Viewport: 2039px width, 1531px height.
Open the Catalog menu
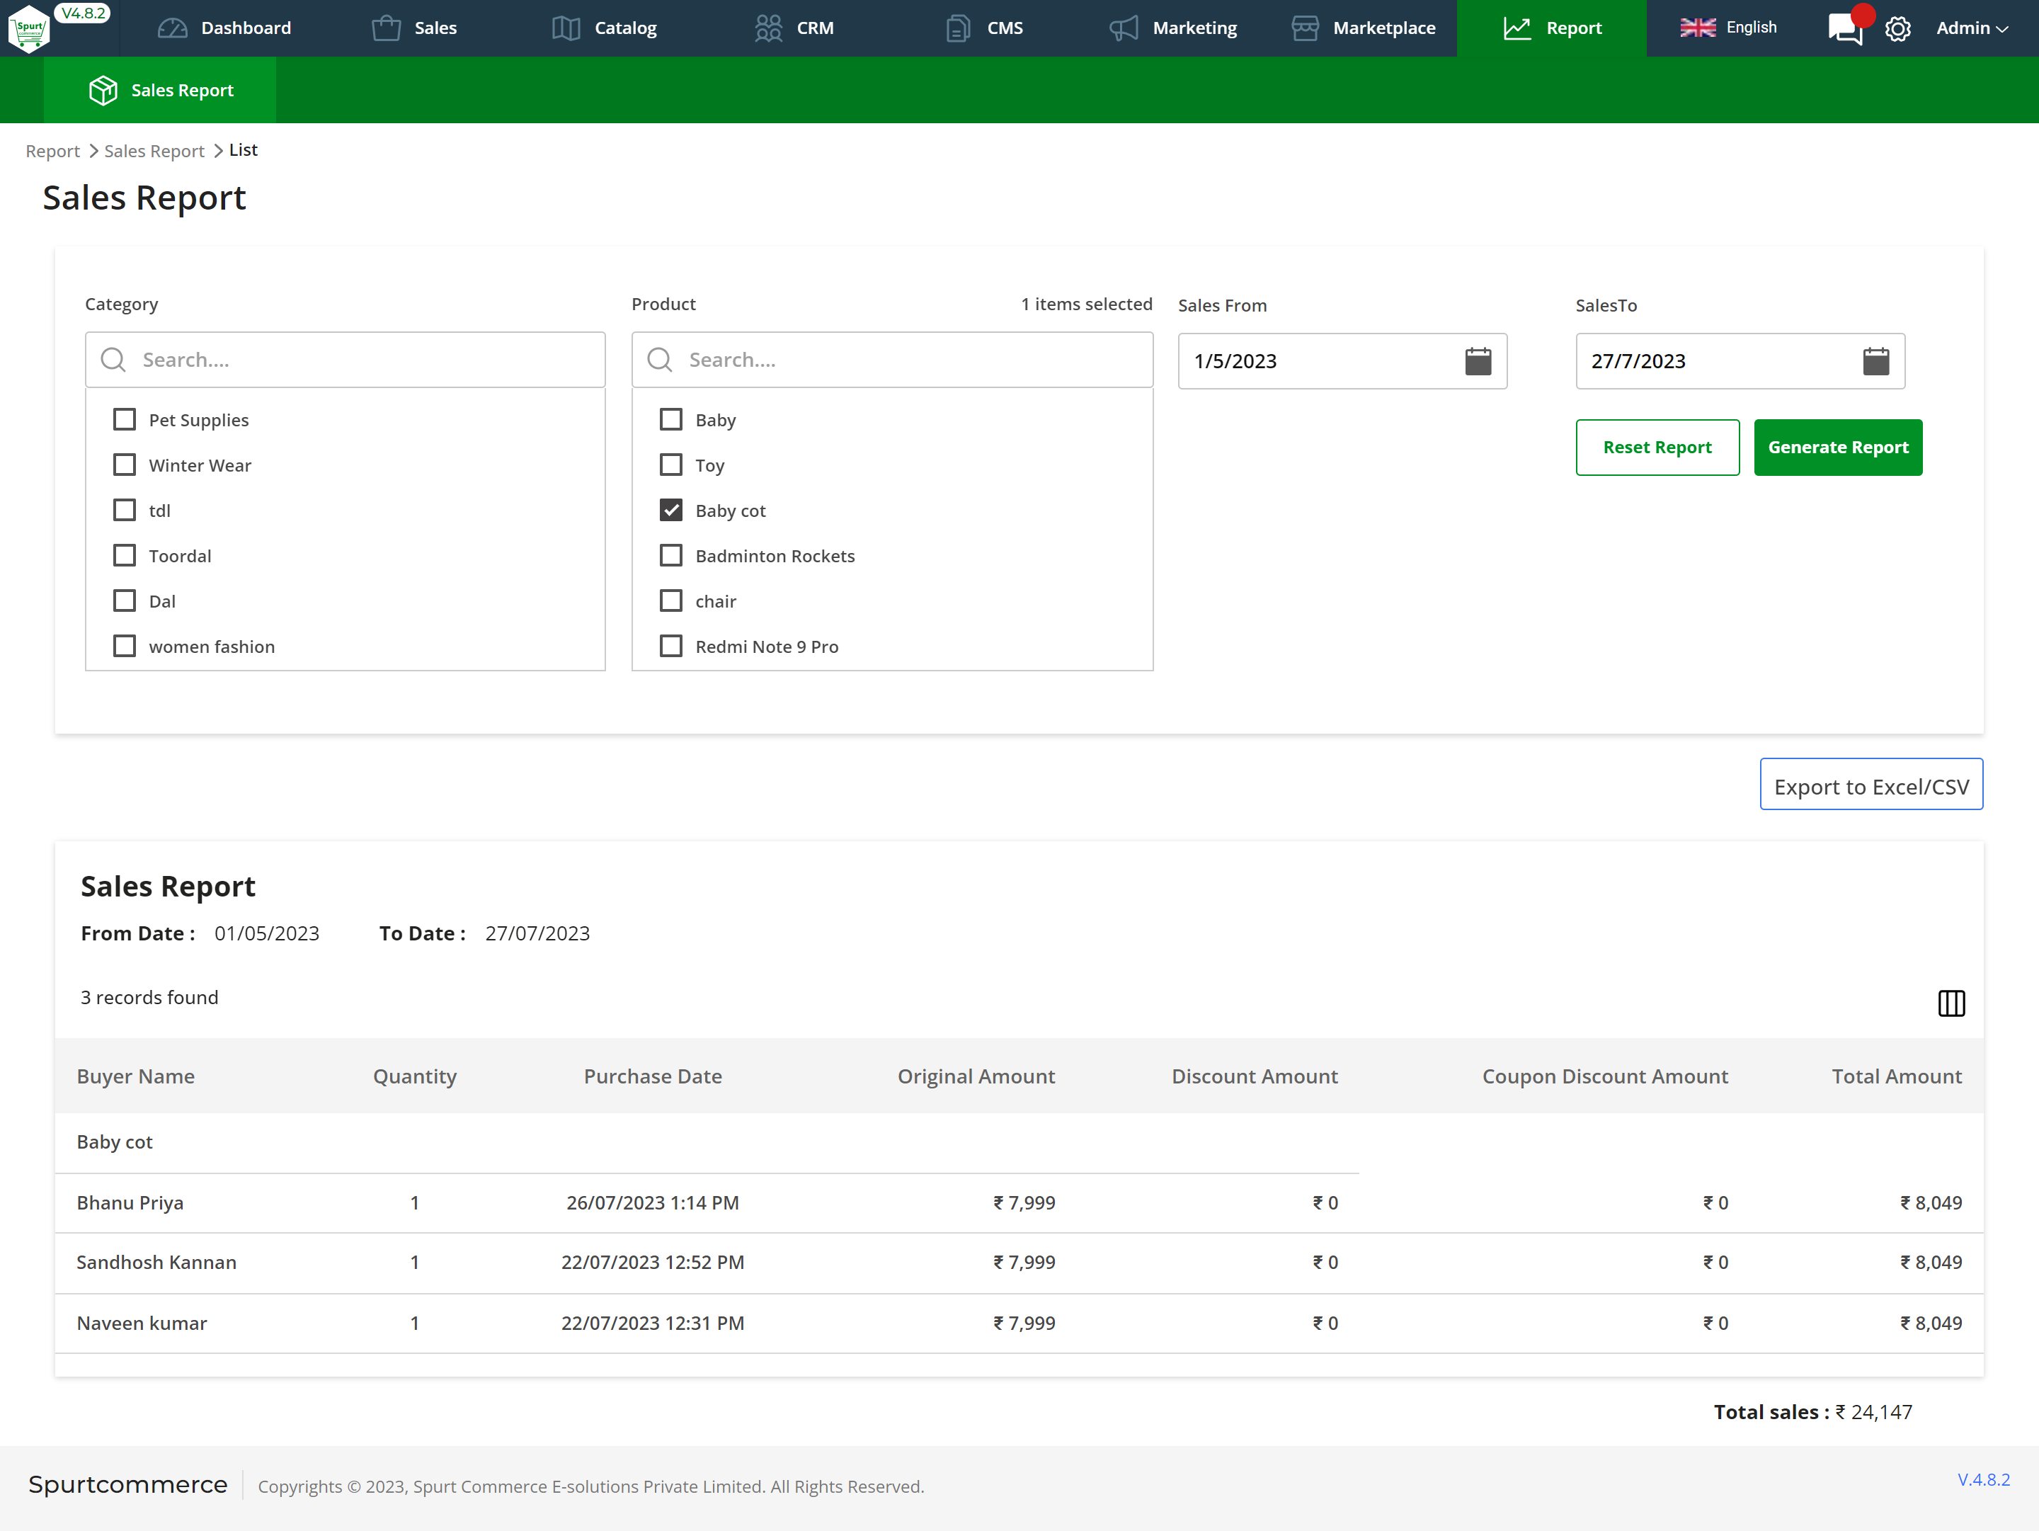click(x=604, y=28)
